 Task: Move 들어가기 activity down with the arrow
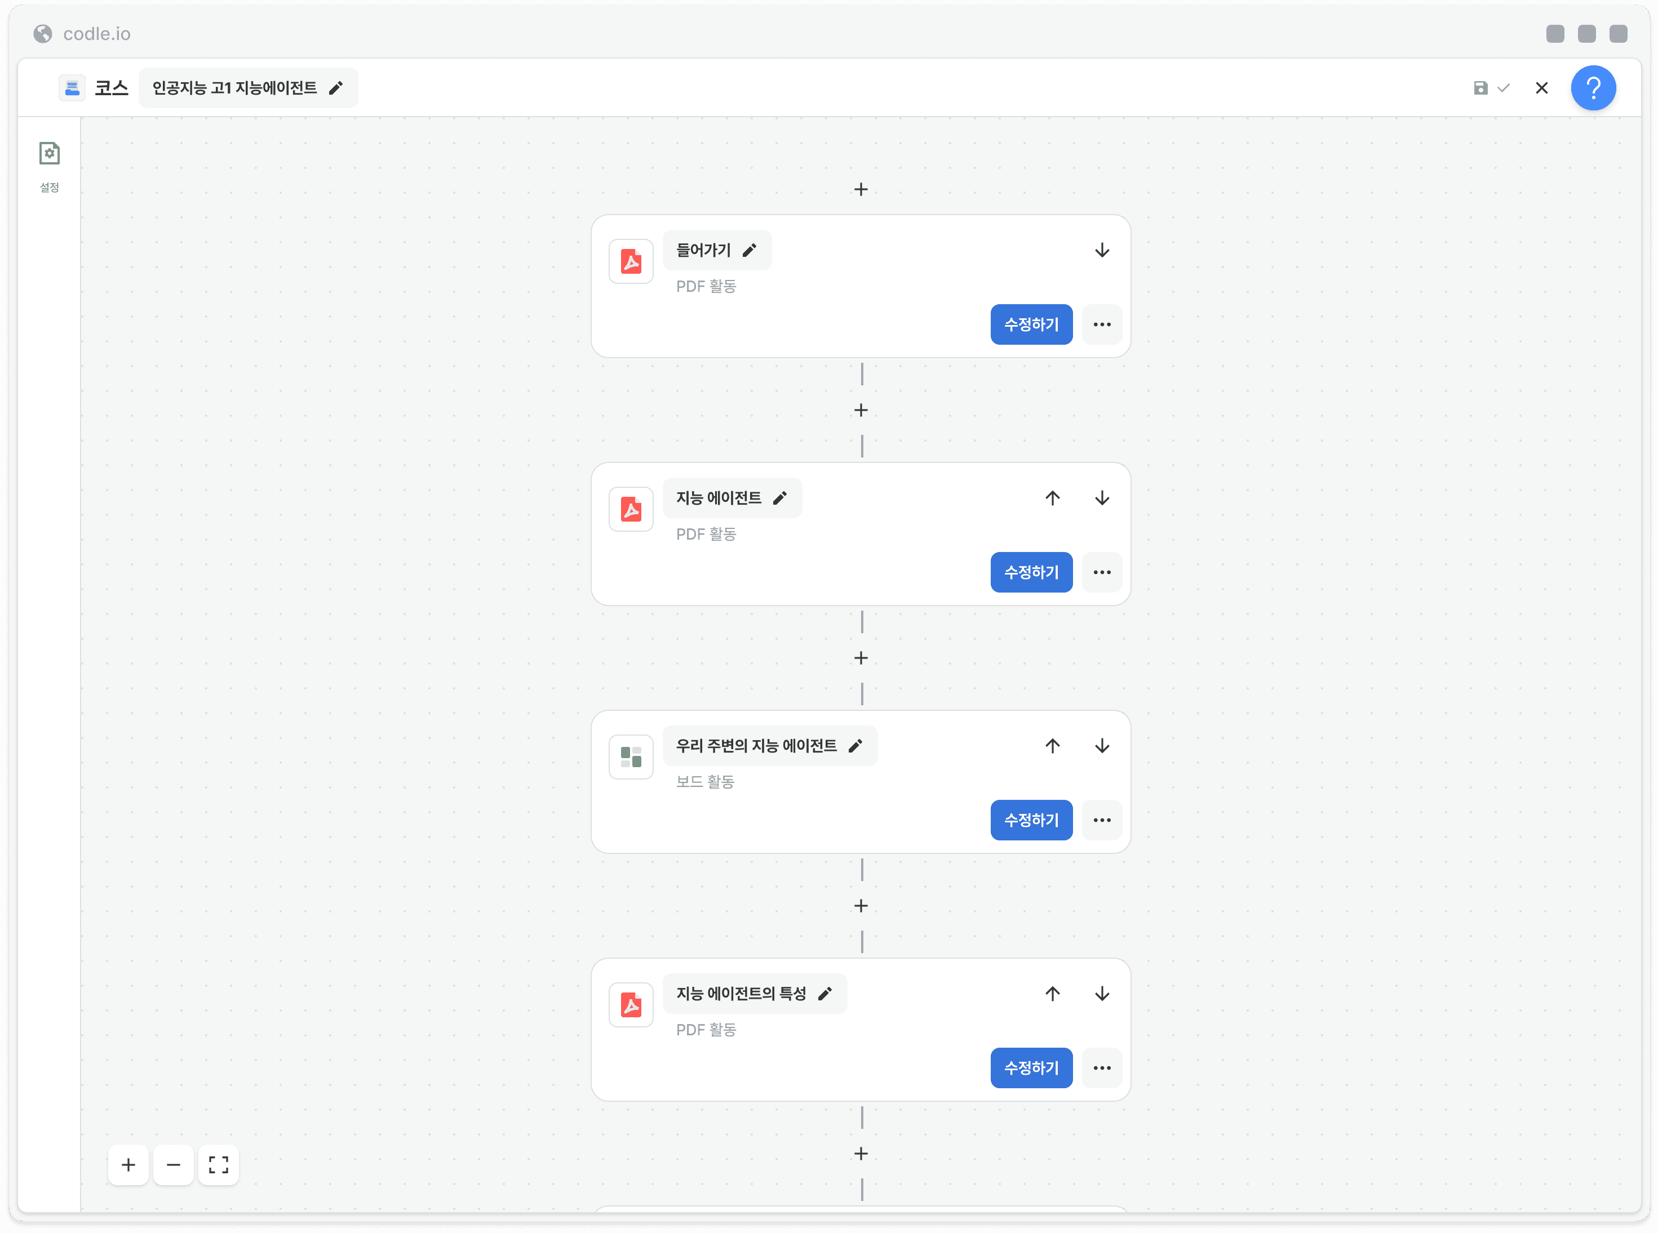(1102, 250)
